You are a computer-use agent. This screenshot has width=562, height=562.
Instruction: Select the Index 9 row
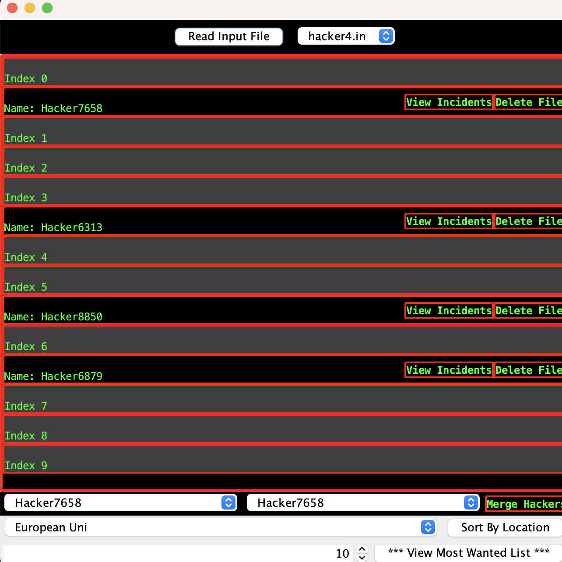click(283, 459)
